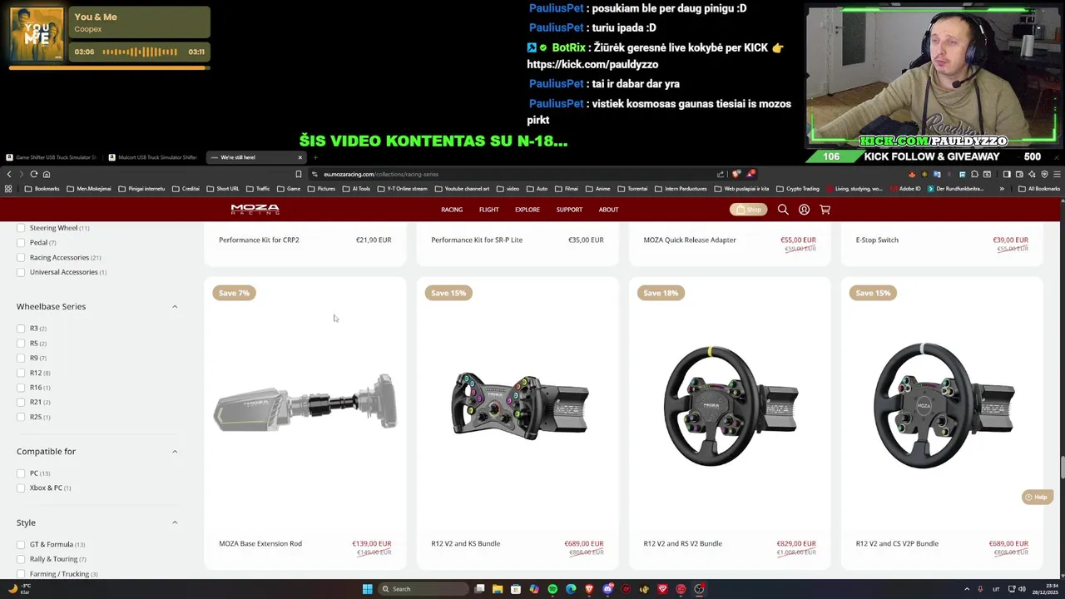Open a new browser tab with plus icon
Image resolution: width=1065 pixels, height=599 pixels.
(315, 157)
